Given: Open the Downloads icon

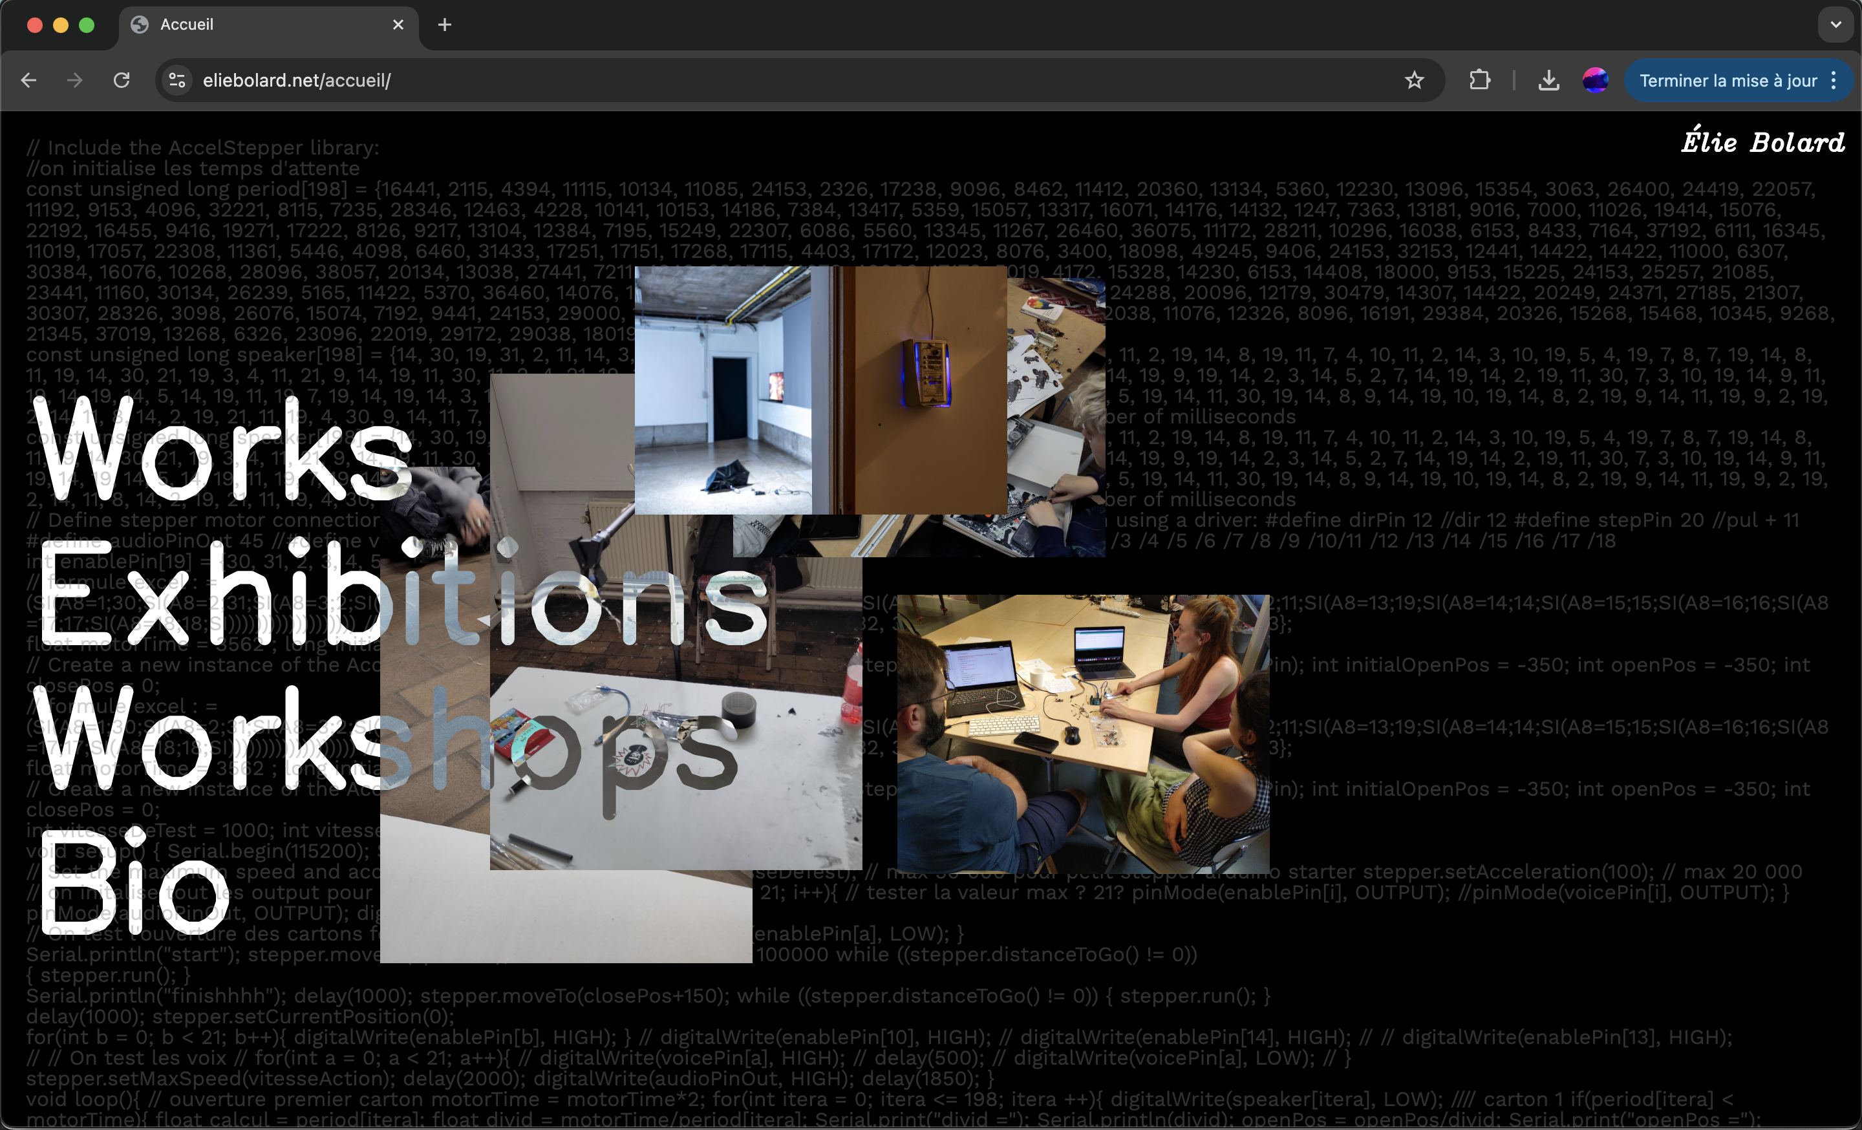Looking at the screenshot, I should (1548, 80).
